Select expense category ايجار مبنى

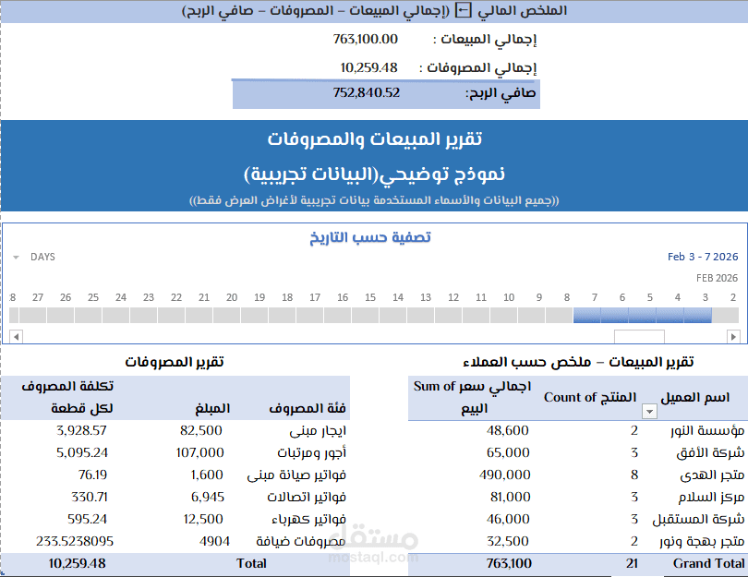coord(318,431)
